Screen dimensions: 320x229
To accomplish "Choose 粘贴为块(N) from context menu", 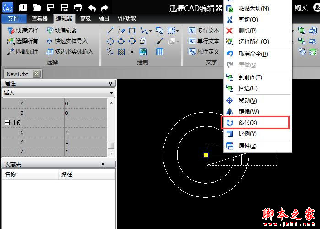I will point(258,9).
